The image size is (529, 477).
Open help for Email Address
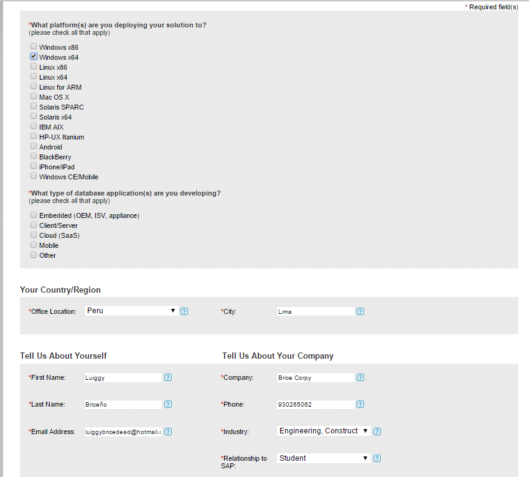[167, 431]
